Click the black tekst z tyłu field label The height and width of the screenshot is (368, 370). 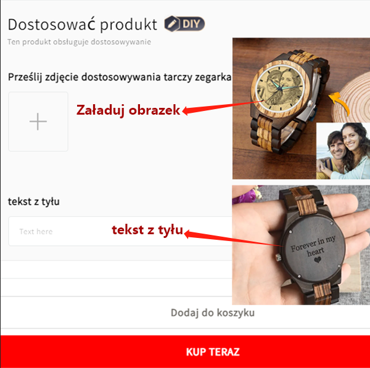tap(34, 202)
